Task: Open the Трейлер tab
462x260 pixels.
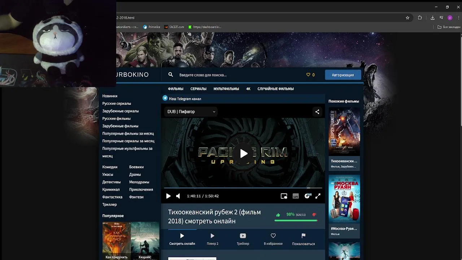Action: [243, 239]
